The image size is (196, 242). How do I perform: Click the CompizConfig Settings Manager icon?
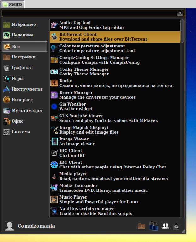pyautogui.click(x=54, y=60)
